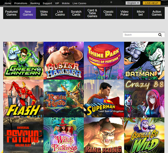Select the Micro bet tab
This screenshot has height=153, width=168.
(141, 13)
